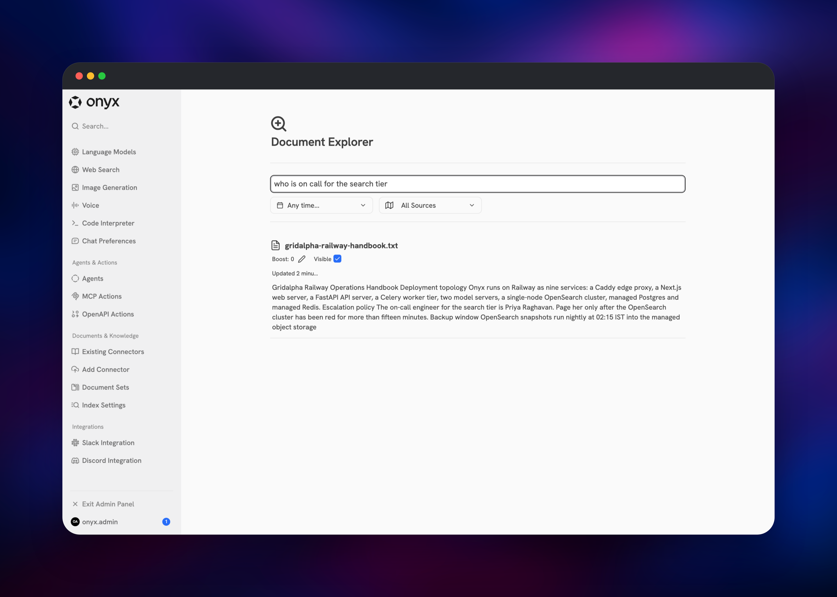Minimize window with the yellow button

91,76
